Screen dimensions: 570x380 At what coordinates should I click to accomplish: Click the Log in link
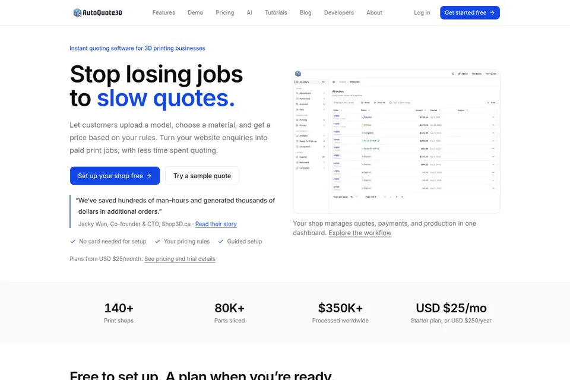point(422,12)
